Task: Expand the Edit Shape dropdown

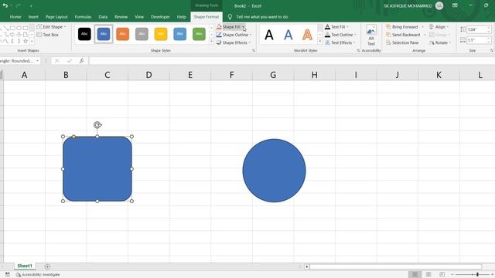Action: [65, 27]
